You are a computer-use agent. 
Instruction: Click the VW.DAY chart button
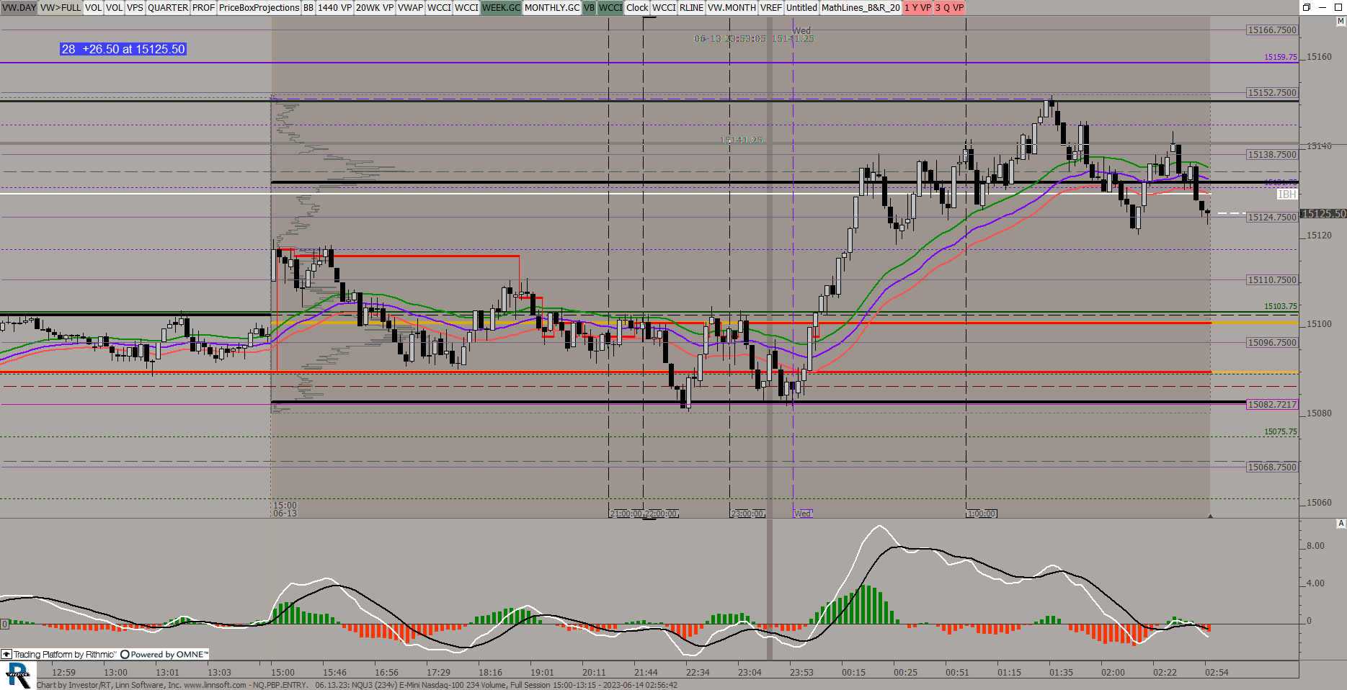[19, 7]
